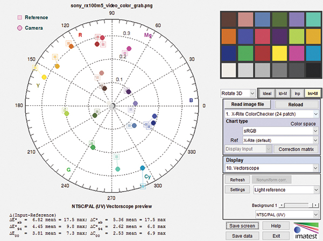The height and width of the screenshot is (241, 323).
Task: Click the yellow-green camera point near 180
Action: pos(67,114)
